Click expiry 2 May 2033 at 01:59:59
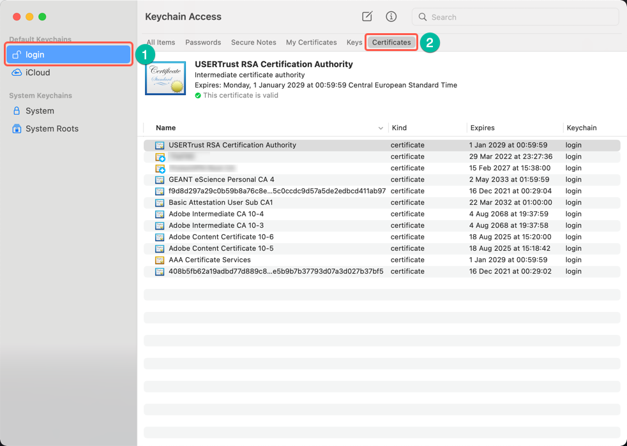This screenshot has width=627, height=446. tap(509, 179)
